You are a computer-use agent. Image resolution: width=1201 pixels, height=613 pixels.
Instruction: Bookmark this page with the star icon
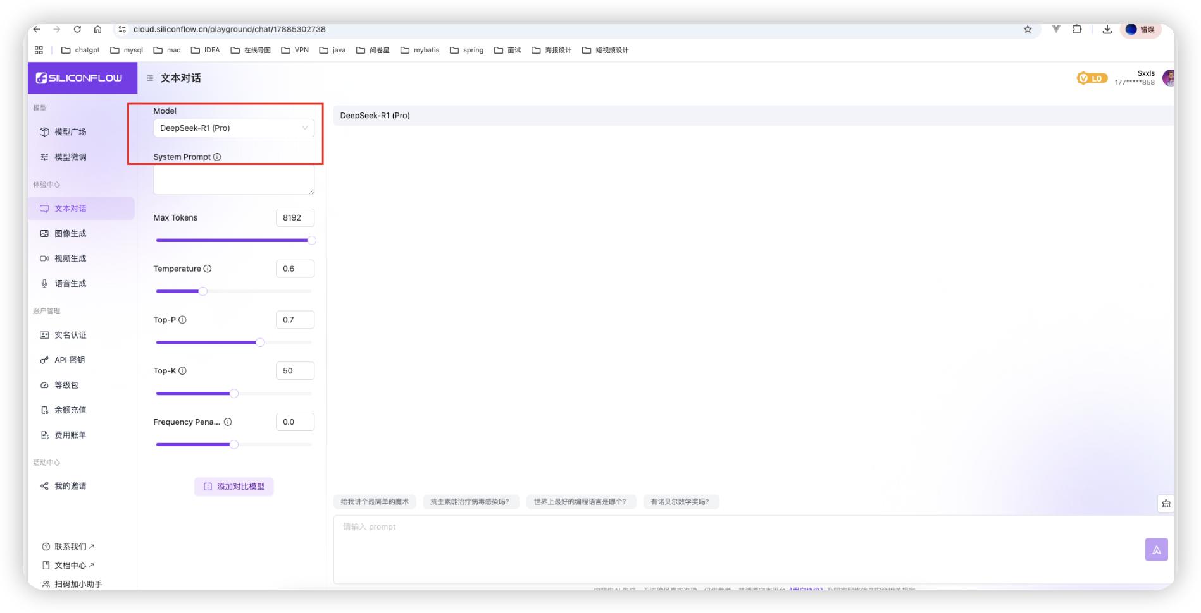pos(1028,29)
